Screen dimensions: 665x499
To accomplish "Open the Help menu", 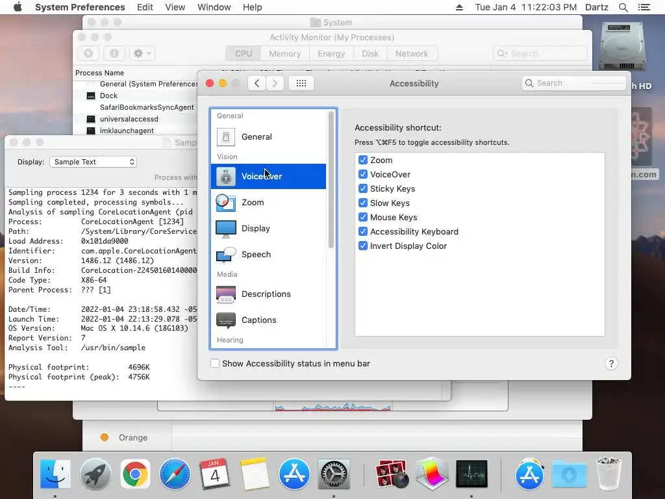I will coord(253,7).
